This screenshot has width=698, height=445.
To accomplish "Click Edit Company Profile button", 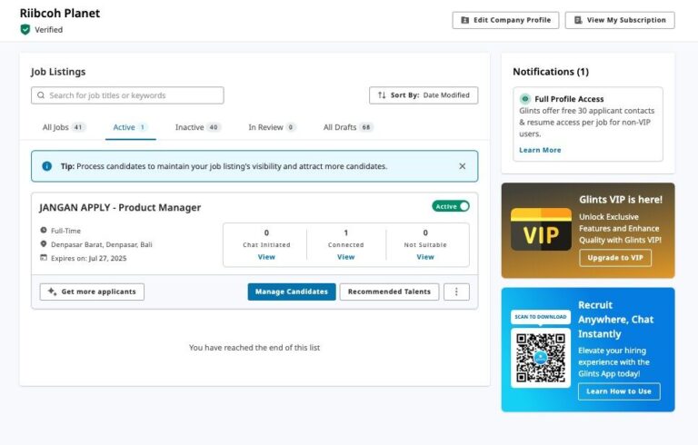I will (x=505, y=20).
